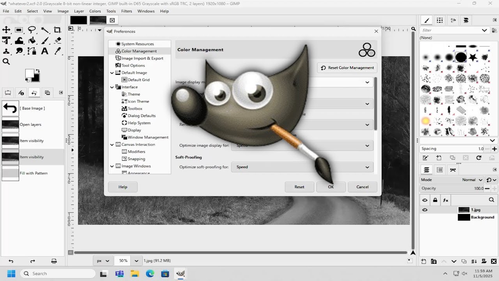Open the Colors menu
The height and width of the screenshot is (281, 499).
95,11
